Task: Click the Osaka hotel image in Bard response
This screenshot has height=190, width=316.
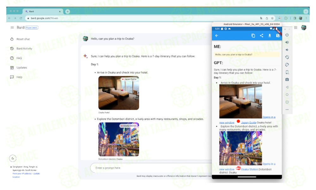Action: tap(119, 93)
